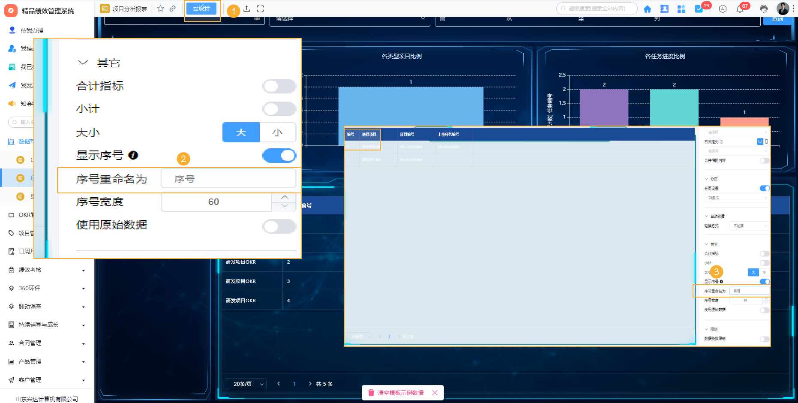Image resolution: width=798 pixels, height=403 pixels.
Task: Open the task checklist icon with badge 19
Action: point(699,9)
